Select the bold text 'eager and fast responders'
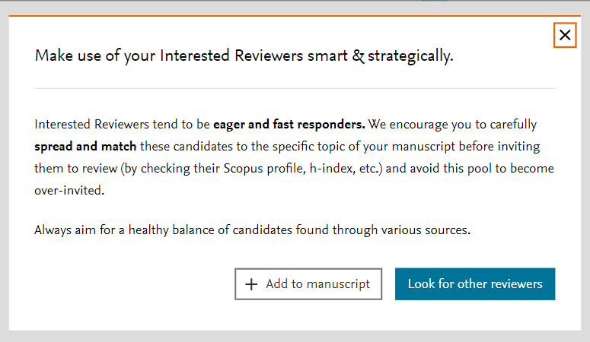 tap(289, 124)
